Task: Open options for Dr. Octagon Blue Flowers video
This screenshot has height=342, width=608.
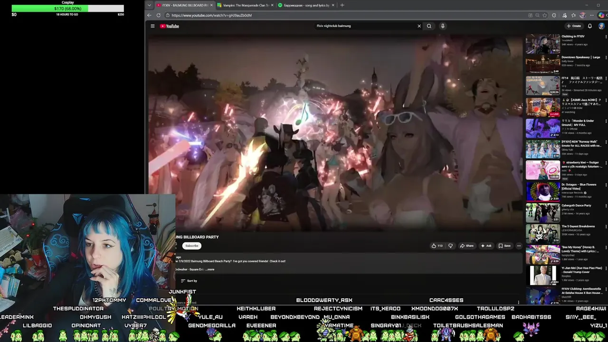Action: click(606, 185)
